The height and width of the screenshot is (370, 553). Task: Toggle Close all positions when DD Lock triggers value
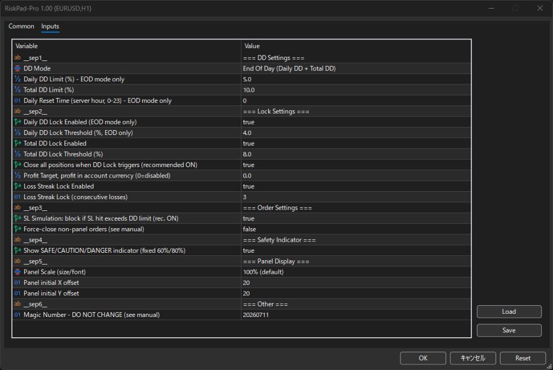click(x=356, y=165)
